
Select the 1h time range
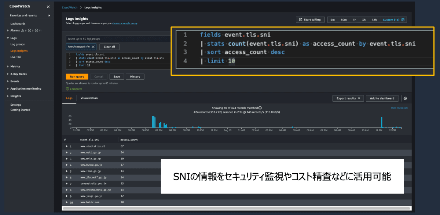tap(355, 20)
